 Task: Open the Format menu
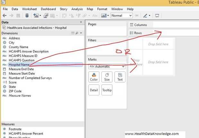[102, 9]
